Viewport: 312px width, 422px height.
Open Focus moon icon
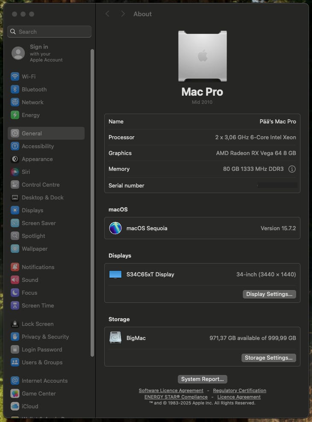pyautogui.click(x=15, y=293)
